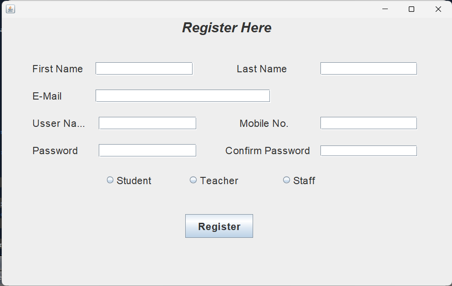Click the E-Mail label text
The image size is (452, 286).
pos(47,96)
